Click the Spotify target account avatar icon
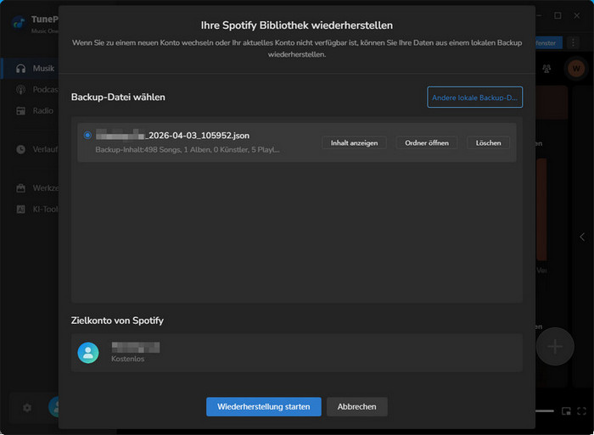 (x=88, y=353)
